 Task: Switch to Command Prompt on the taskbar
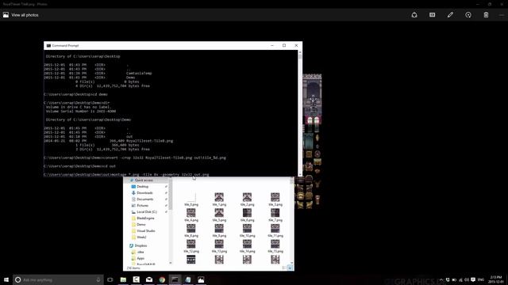tap(175, 279)
